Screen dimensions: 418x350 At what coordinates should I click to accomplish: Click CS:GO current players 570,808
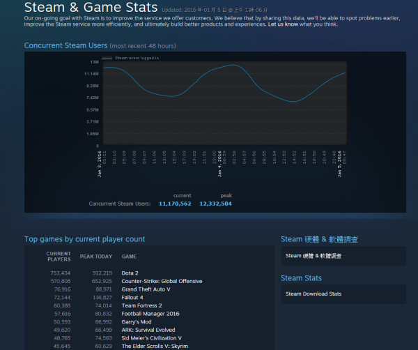coord(61,281)
